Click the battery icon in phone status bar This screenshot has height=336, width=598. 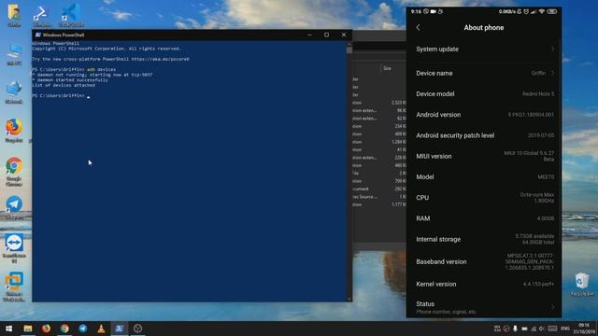[552, 11]
